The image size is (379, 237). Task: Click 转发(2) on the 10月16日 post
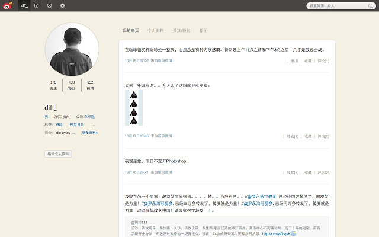click(x=293, y=172)
